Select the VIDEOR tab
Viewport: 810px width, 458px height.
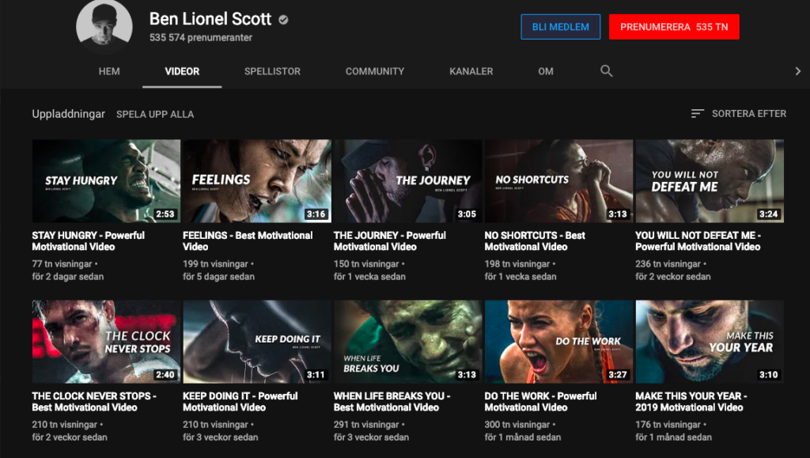click(x=182, y=71)
